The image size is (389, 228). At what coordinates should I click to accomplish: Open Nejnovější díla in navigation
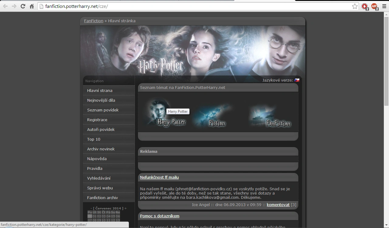(109, 100)
